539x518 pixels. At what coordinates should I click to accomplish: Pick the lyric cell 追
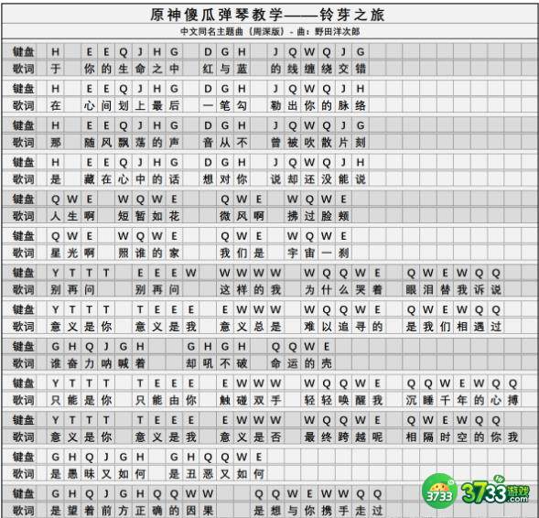(x=343, y=327)
